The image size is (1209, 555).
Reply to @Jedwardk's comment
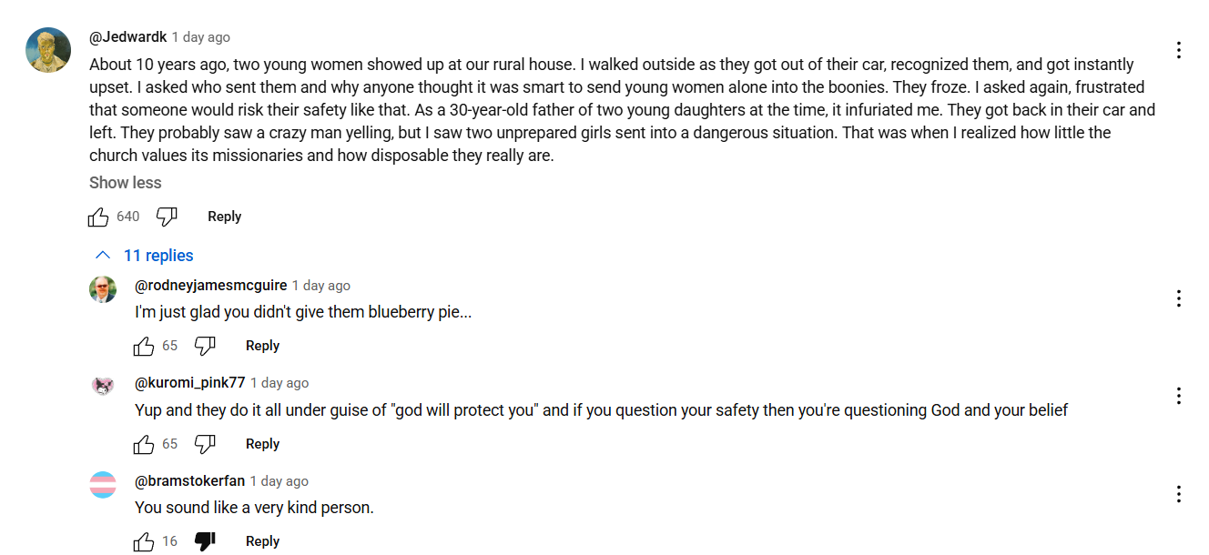pyautogui.click(x=224, y=217)
